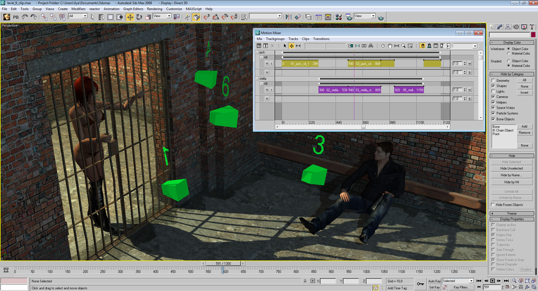Image resolution: width=538 pixels, height=291 pixels.
Task: Collapse the jack trackgroup in Motion Mixer
Action: [x=257, y=53]
